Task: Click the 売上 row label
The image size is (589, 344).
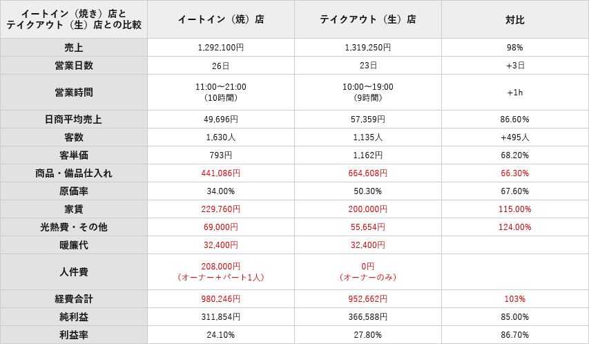Action: 74,48
